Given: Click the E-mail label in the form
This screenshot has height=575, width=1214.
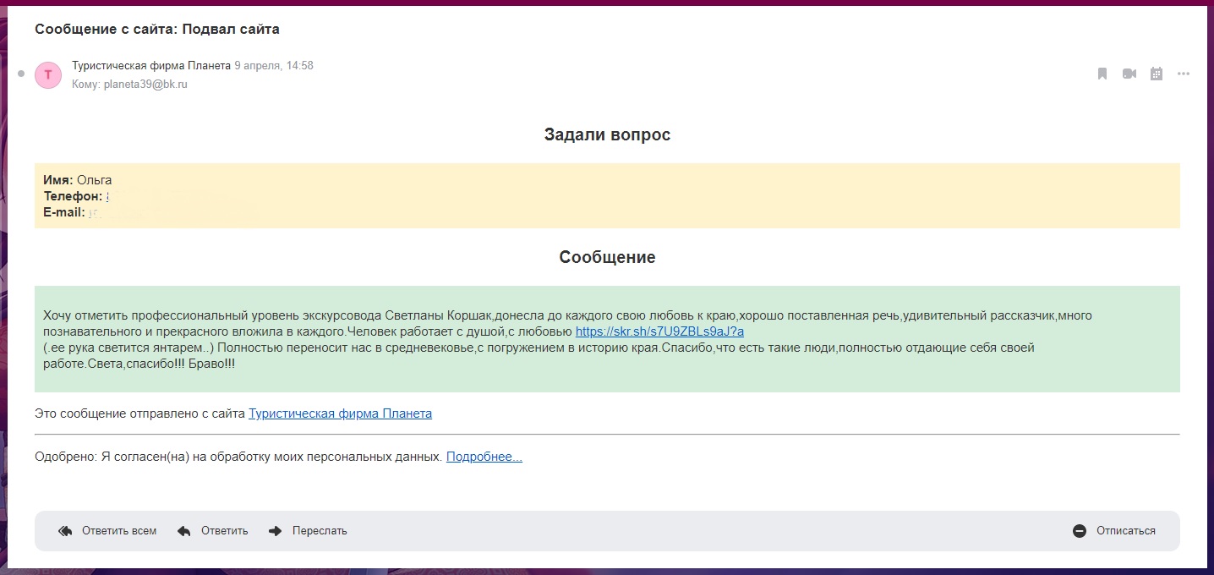Looking at the screenshot, I should (64, 212).
